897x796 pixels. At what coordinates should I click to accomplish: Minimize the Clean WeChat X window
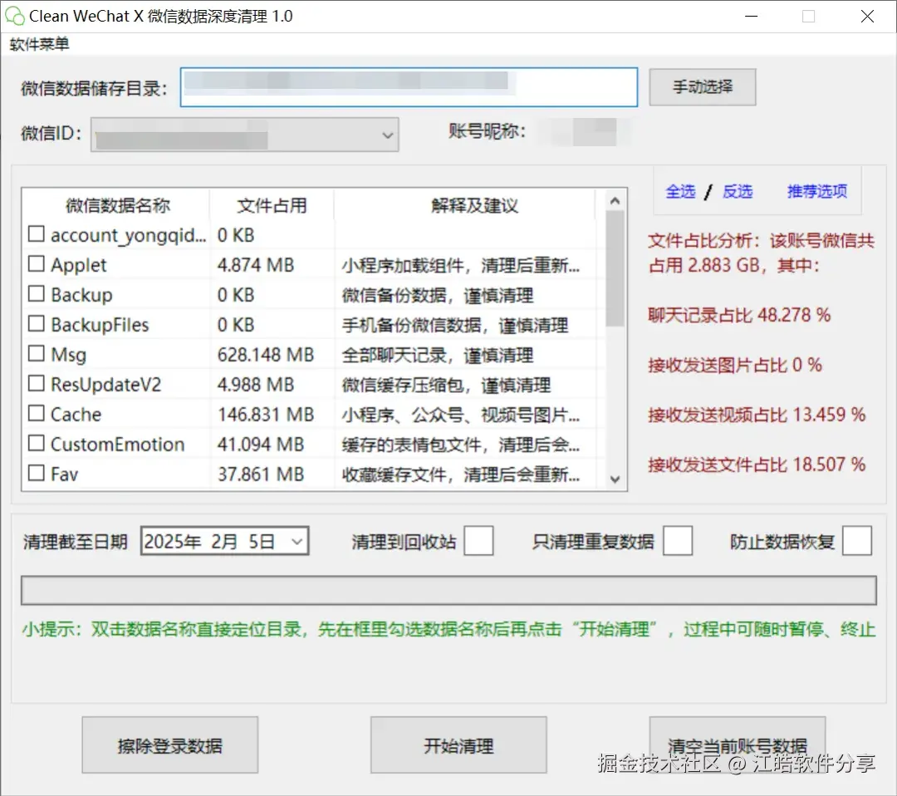click(x=751, y=16)
